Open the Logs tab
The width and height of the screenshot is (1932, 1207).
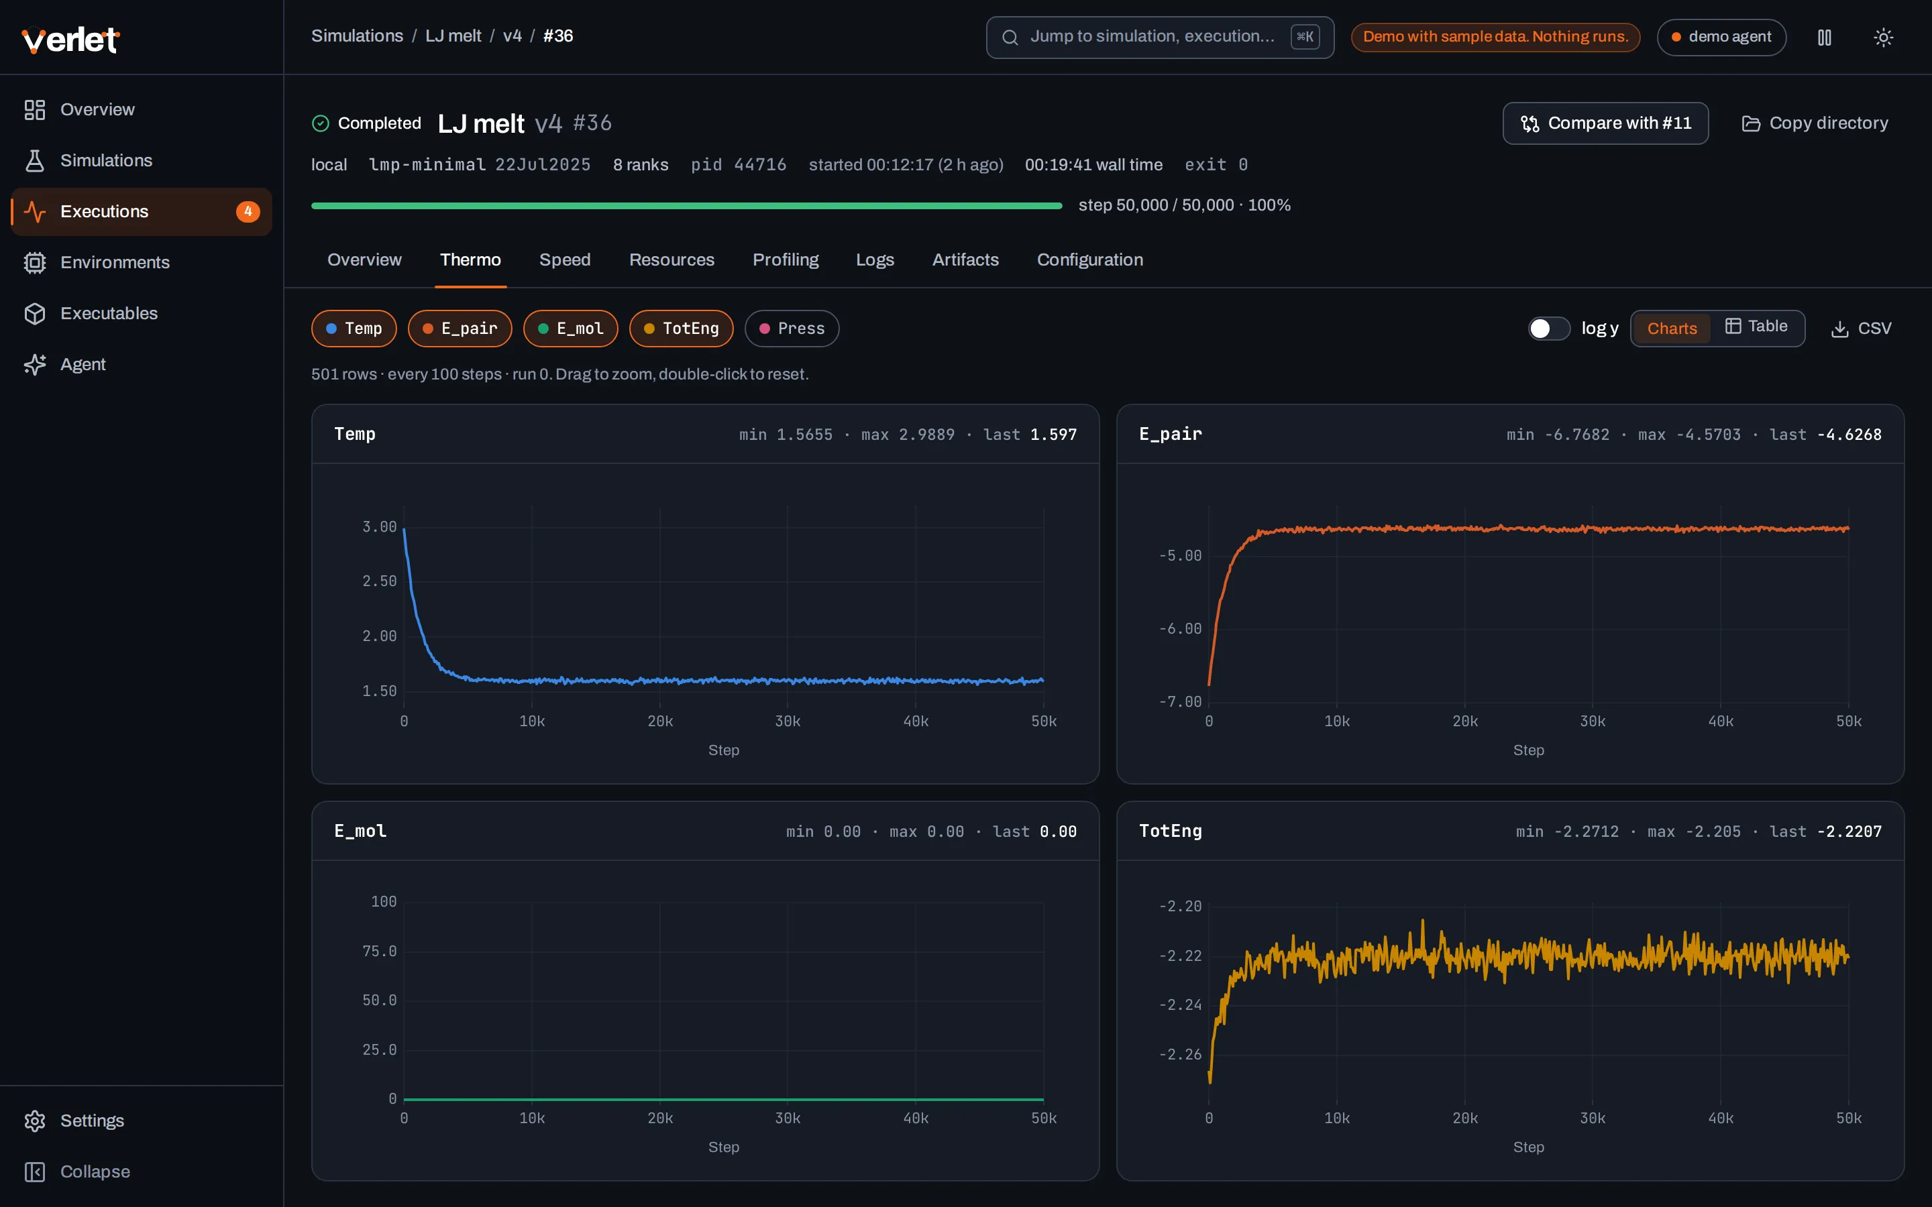(x=875, y=260)
